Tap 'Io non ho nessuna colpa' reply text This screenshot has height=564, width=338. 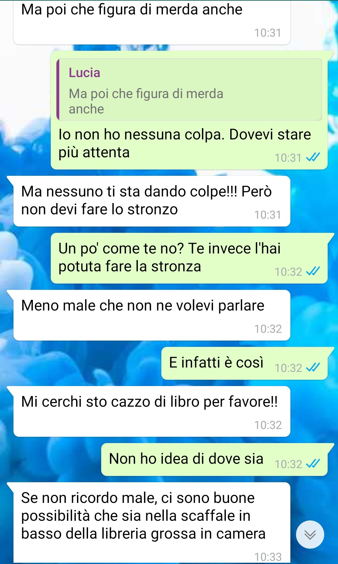185,143
